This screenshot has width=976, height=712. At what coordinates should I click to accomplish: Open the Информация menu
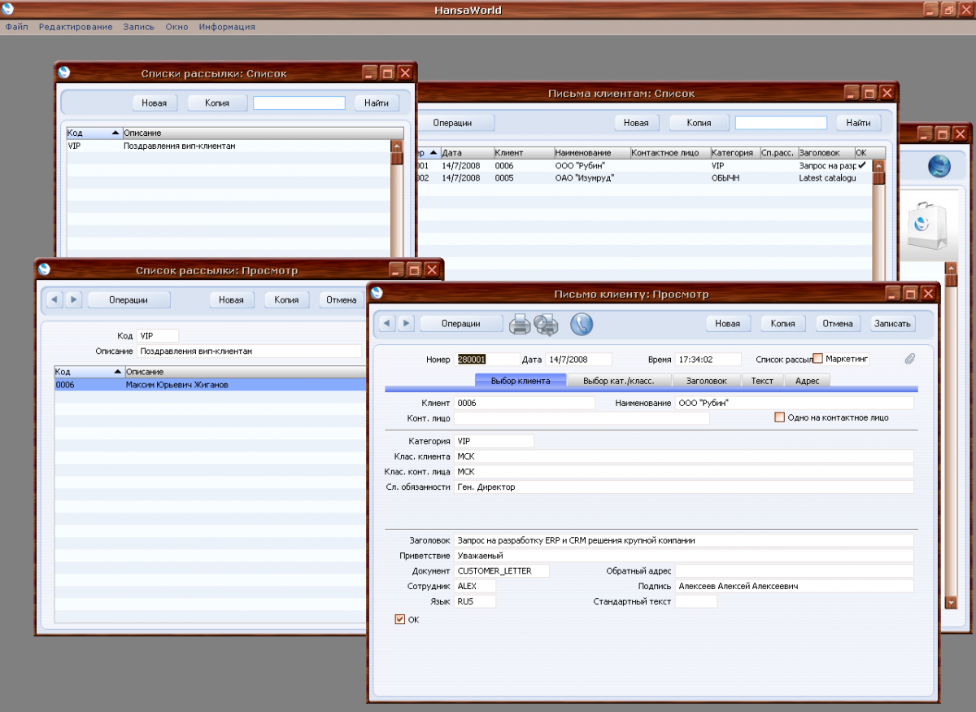[x=227, y=27]
